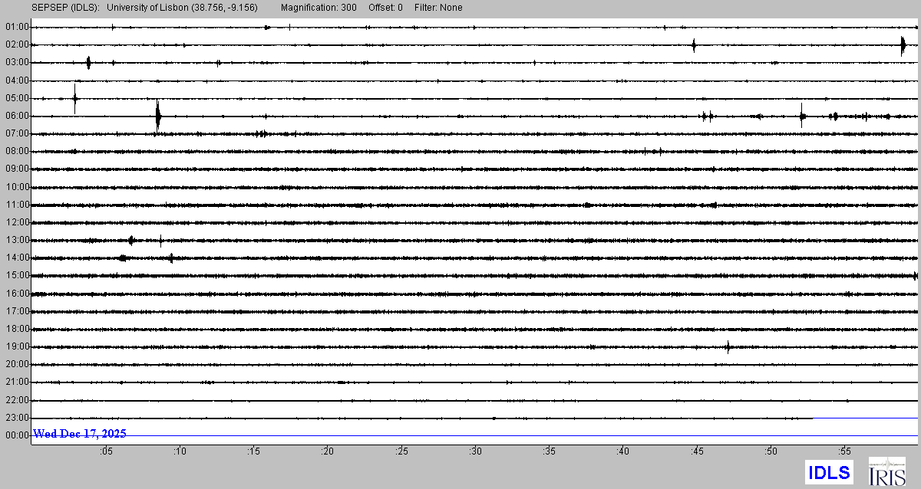
Task: Click the :30 minute axis tick
Action: pos(475,451)
